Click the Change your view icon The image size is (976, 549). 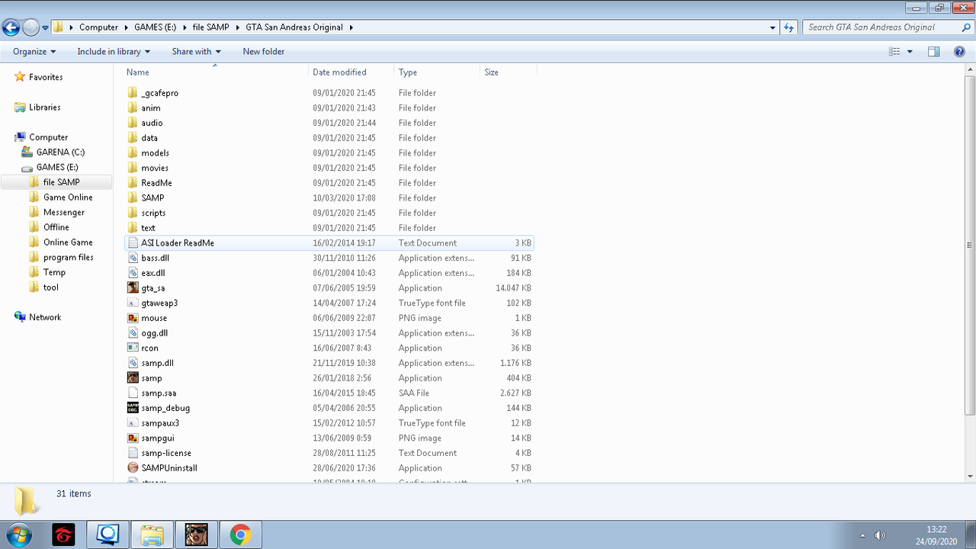tap(895, 52)
